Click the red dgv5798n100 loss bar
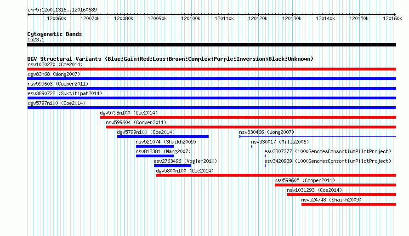Image resolution: width=409 pixels, height=236 pixels. point(248,117)
